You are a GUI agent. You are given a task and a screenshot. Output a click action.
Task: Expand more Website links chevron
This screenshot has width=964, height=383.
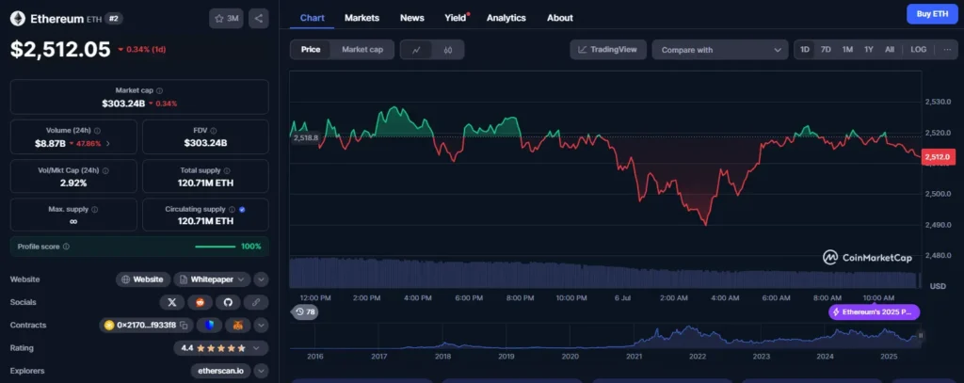tap(262, 279)
